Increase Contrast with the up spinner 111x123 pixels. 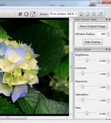pyautogui.click(x=108, y=73)
